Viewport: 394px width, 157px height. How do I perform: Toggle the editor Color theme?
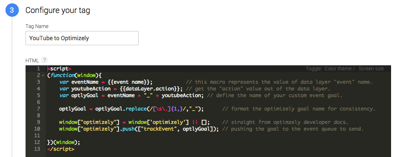[338, 69]
